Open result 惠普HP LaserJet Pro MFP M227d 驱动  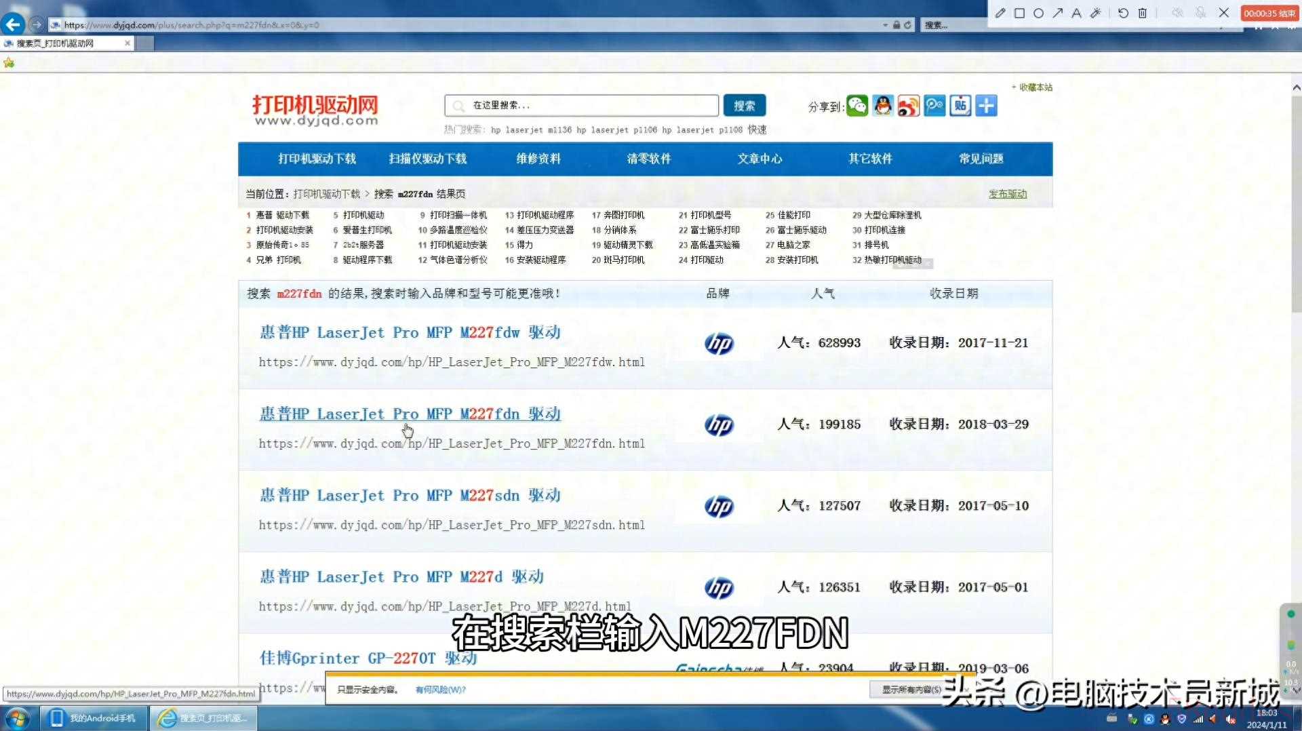401,576
